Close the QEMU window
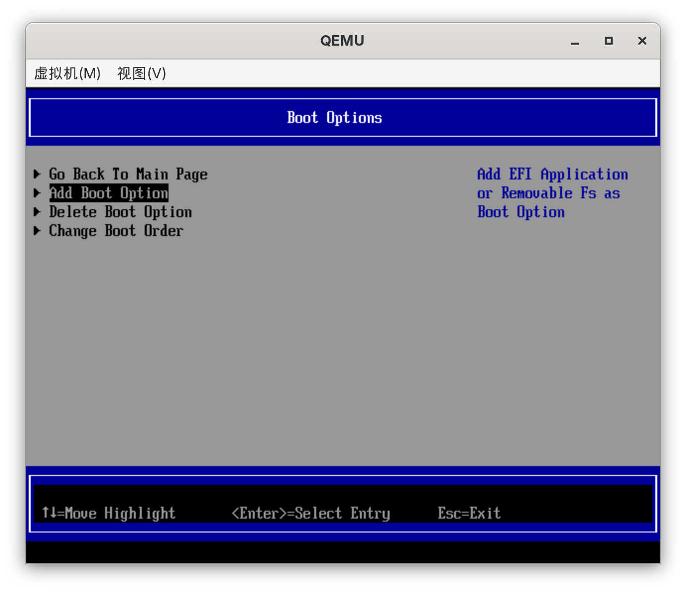The width and height of the screenshot is (686, 592). (642, 41)
